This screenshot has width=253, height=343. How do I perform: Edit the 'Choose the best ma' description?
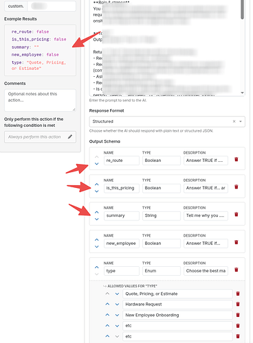[x=206, y=271]
